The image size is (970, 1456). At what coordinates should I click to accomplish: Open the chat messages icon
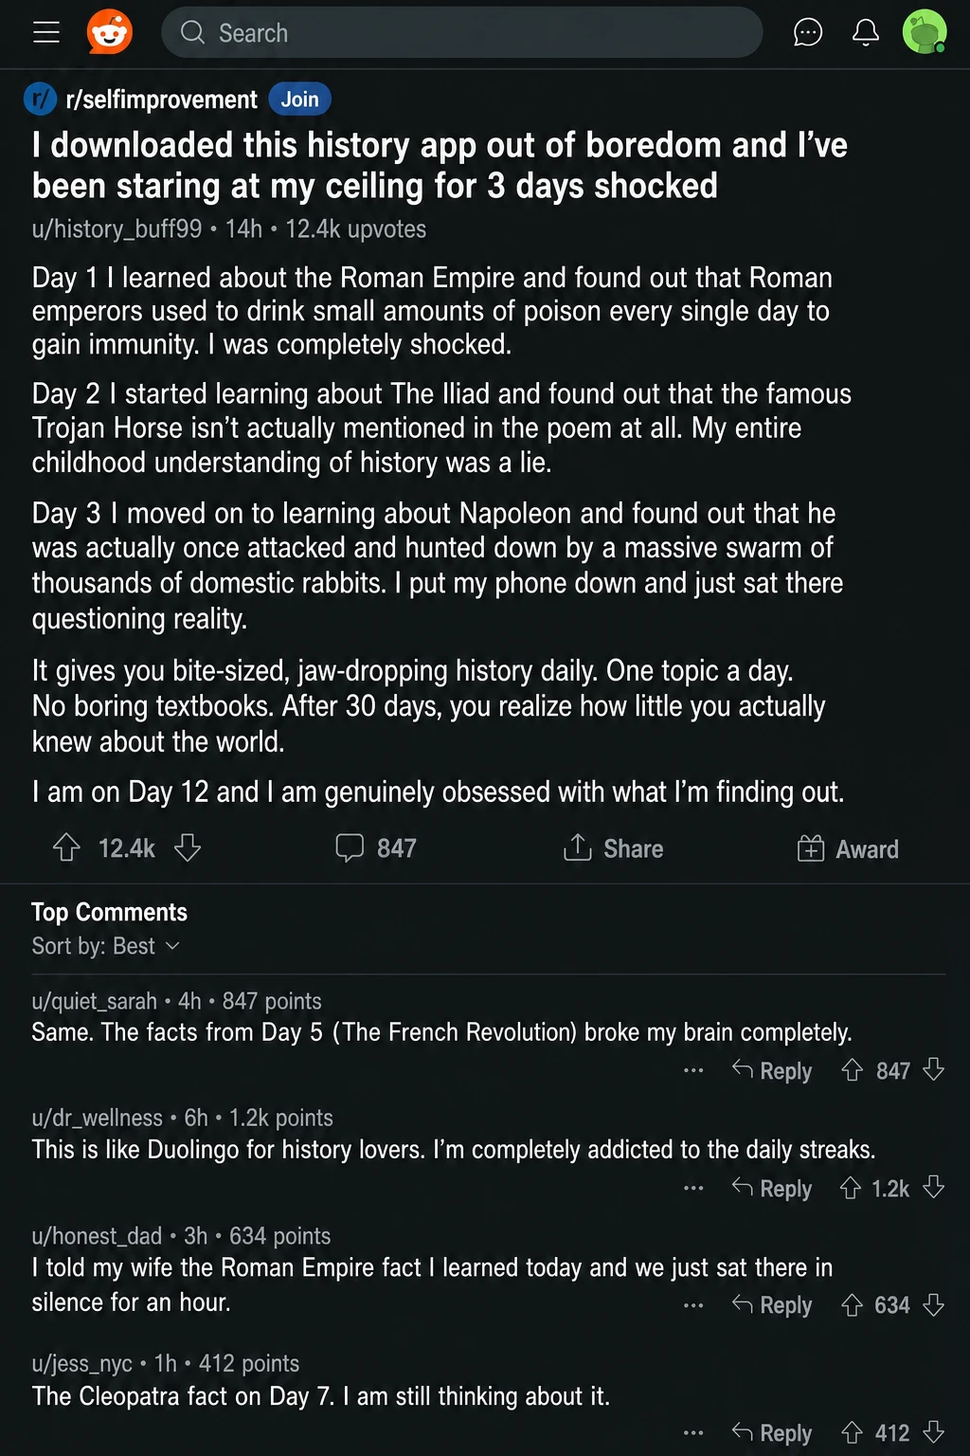point(807,32)
